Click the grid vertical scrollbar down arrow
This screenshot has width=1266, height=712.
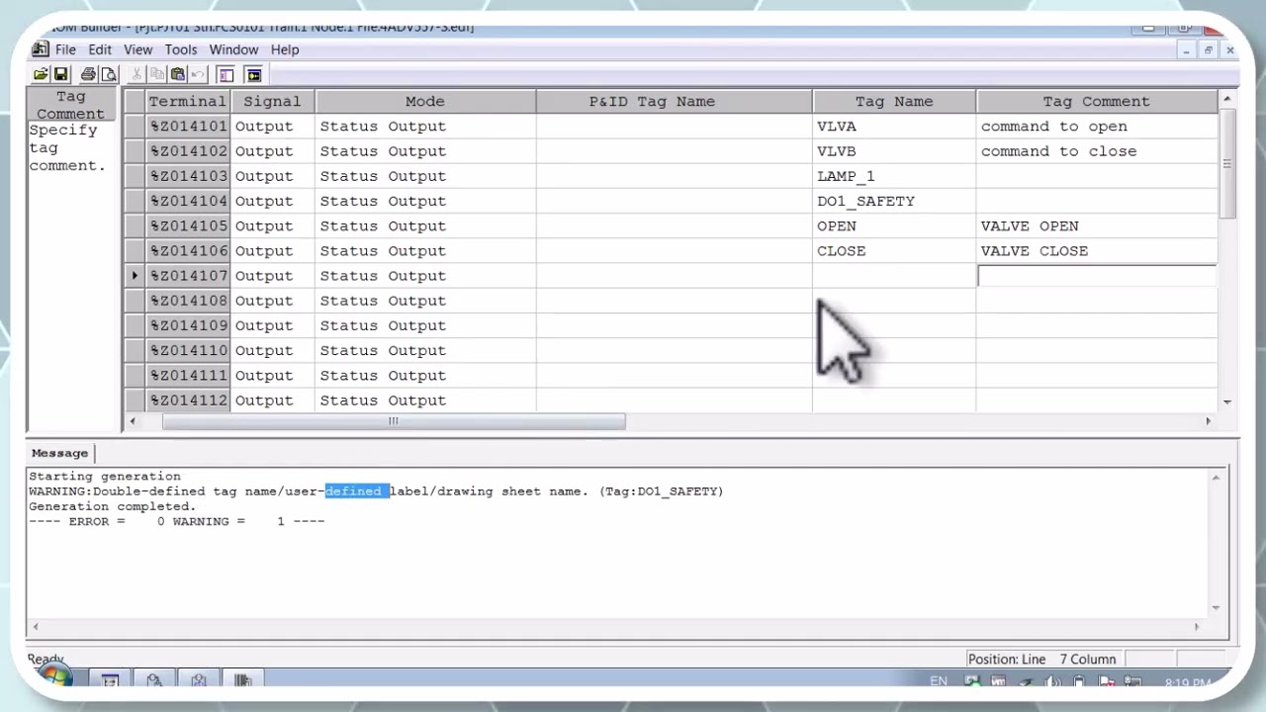pos(1227,402)
